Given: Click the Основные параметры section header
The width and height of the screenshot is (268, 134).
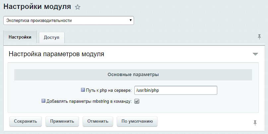Looking at the screenshot, I should pos(133,74).
